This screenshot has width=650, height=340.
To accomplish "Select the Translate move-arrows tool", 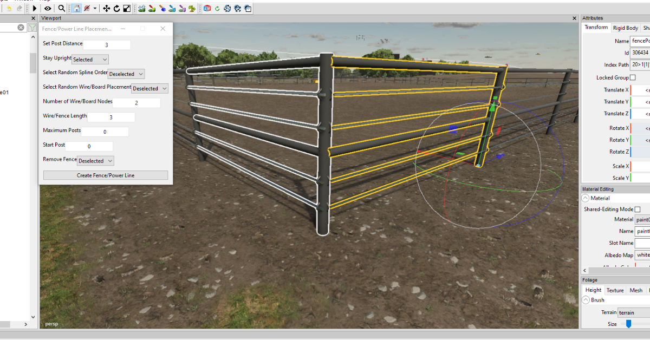I will 106,9.
